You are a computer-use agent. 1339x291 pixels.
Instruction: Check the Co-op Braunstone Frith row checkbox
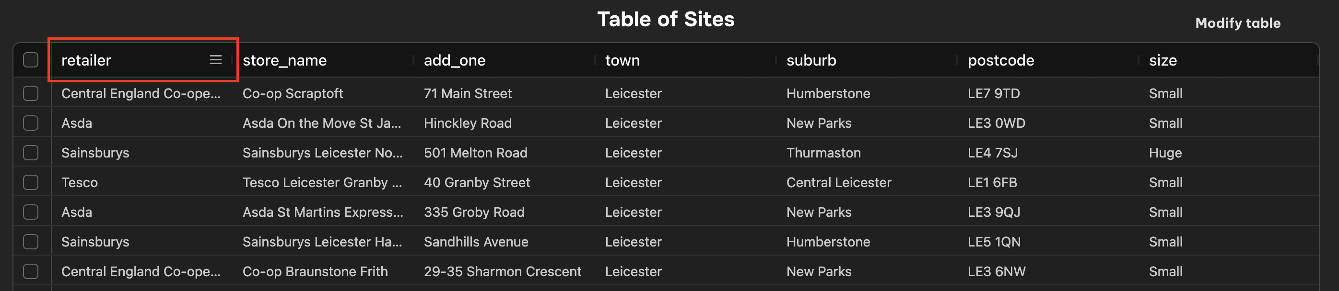click(31, 271)
